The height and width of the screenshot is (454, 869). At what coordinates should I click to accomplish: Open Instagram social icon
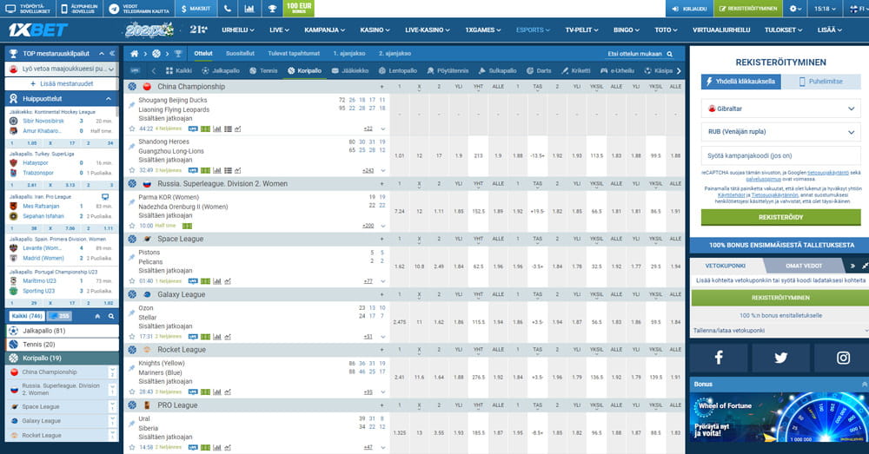click(842, 357)
